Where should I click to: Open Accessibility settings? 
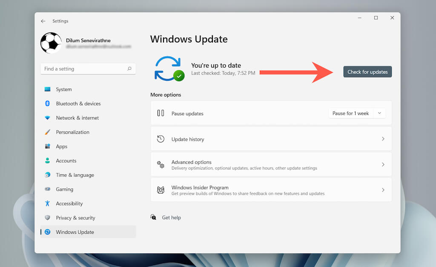88,204
